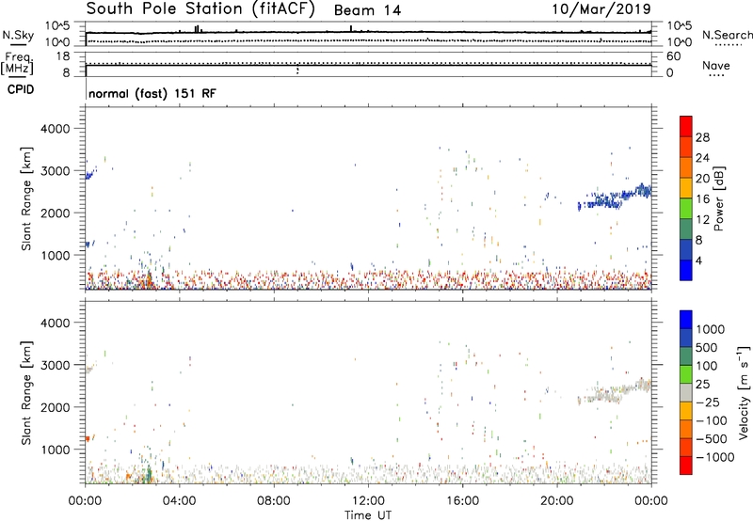The width and height of the screenshot is (753, 521).
Task: Click the "Freq. [MHz]" axis label
Action: pos(18,64)
